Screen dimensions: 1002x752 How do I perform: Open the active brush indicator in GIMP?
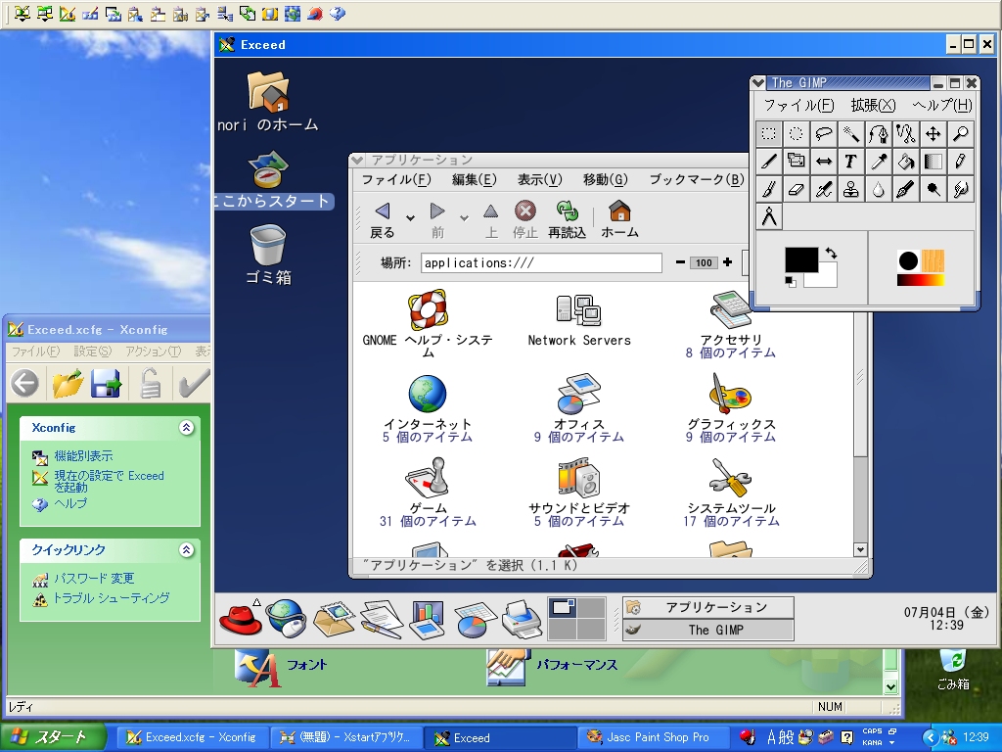908,260
